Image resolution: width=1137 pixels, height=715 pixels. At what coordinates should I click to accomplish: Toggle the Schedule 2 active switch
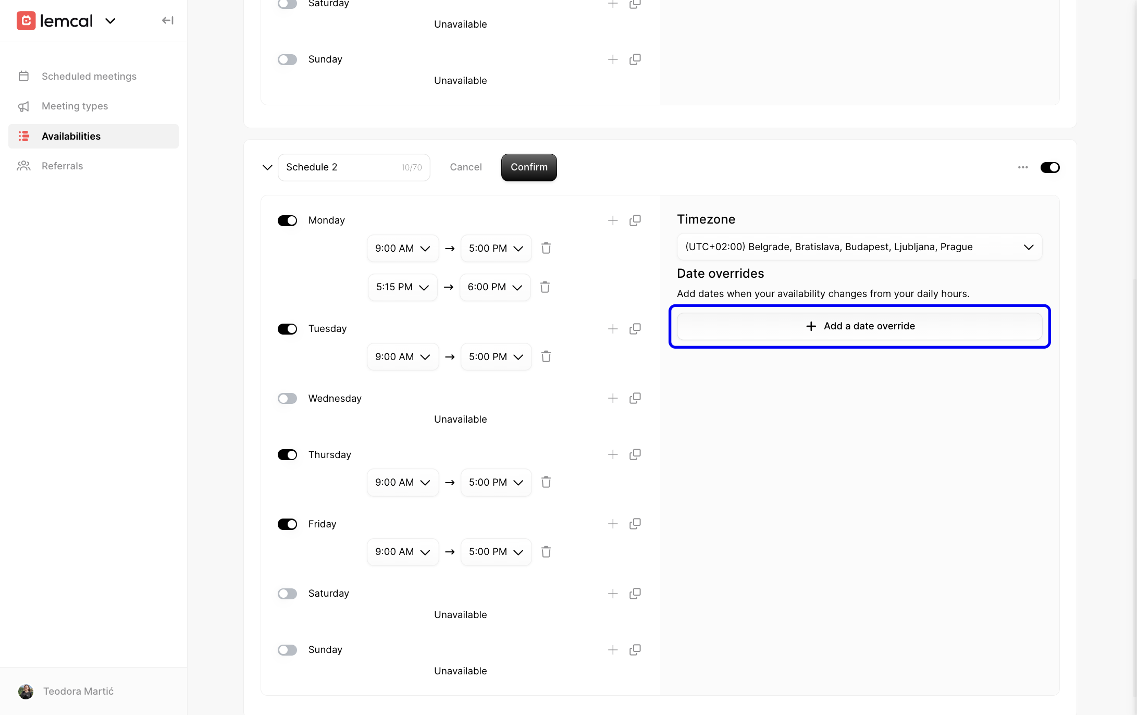click(x=1050, y=167)
